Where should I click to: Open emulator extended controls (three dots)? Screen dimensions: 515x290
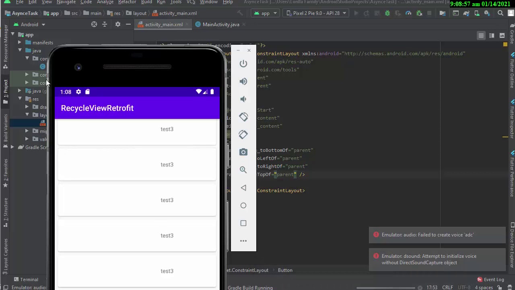243,241
